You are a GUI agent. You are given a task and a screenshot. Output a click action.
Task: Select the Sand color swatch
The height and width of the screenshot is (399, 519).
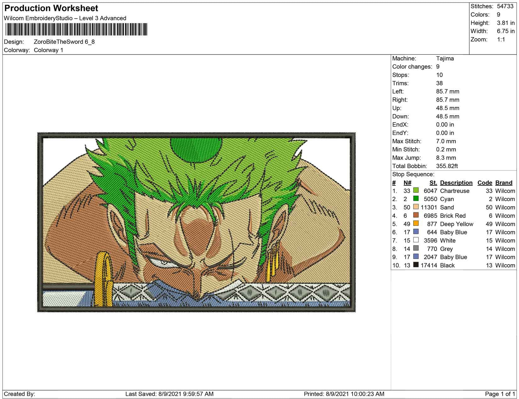pos(416,207)
